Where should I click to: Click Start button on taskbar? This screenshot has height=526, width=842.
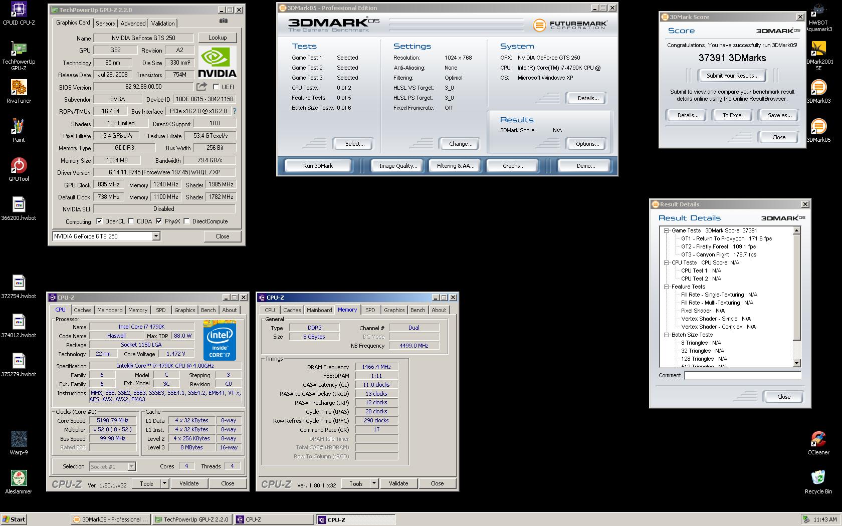(14, 519)
